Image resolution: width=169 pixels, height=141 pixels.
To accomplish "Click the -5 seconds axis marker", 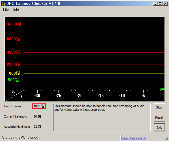I will (x=143, y=96).
